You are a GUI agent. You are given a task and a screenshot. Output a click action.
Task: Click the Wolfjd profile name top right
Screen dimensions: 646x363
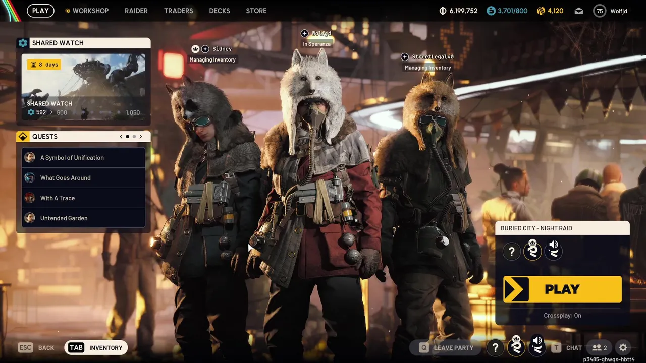click(619, 11)
